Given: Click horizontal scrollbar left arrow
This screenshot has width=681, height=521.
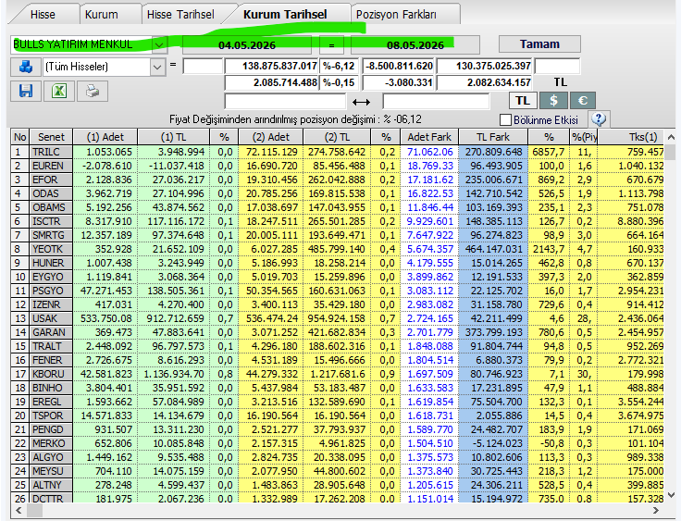Looking at the screenshot, I should pos(19,510).
